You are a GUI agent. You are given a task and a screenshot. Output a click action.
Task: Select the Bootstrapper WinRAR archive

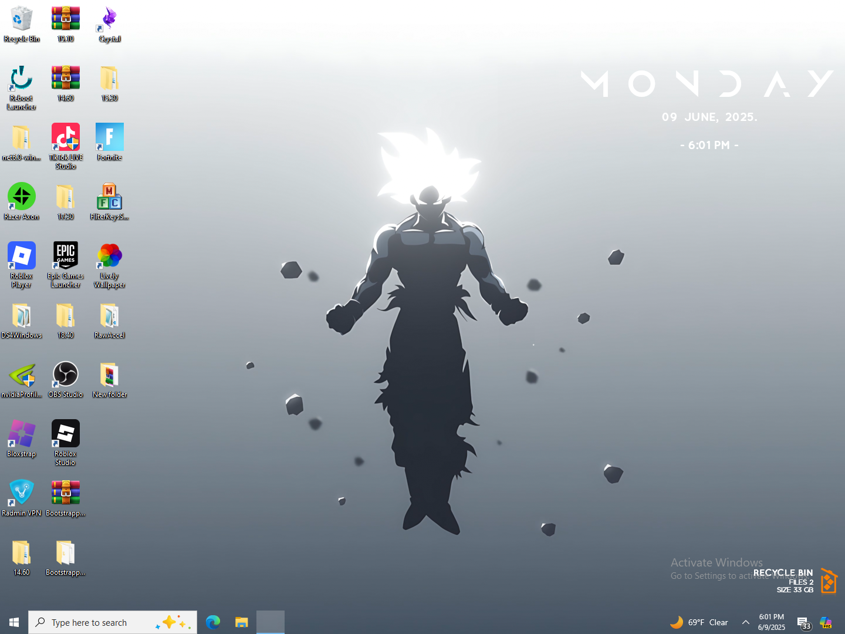coord(66,499)
